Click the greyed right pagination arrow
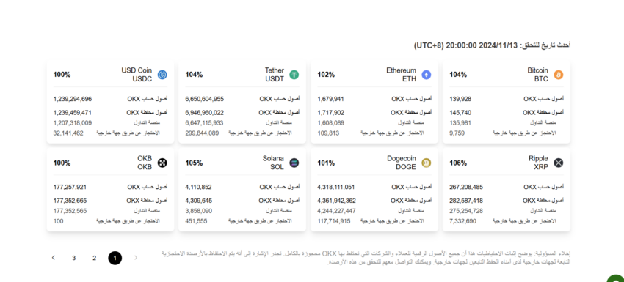The height and width of the screenshot is (282, 624). [136, 258]
